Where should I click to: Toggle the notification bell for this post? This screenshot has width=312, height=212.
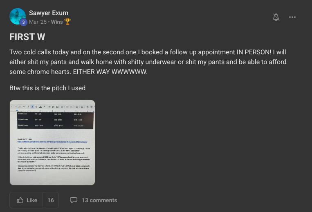(x=276, y=17)
